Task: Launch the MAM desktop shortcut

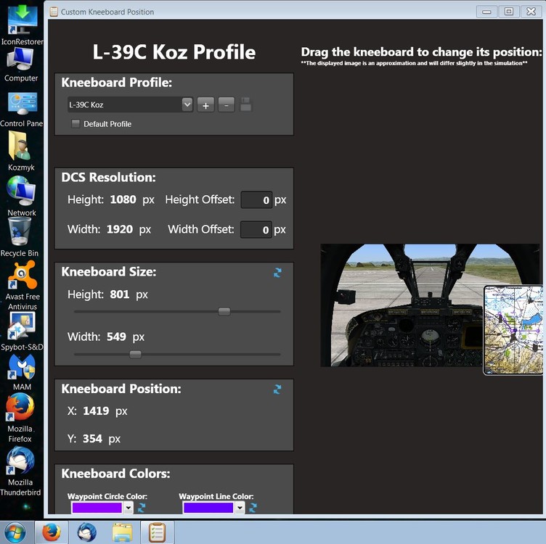Action: (x=22, y=372)
